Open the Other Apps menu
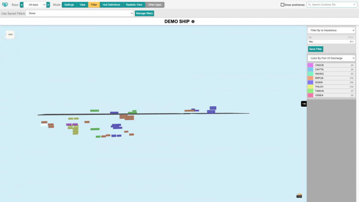 [155, 5]
